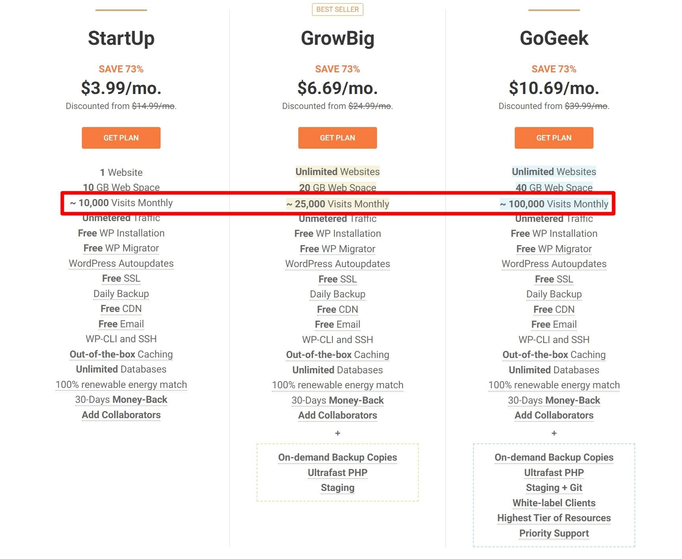Click GrowBig Ultrafast PHP feature

click(337, 473)
